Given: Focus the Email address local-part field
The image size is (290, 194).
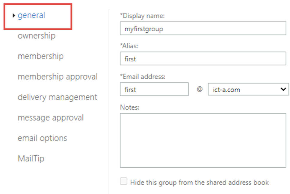Looking at the screenshot, I should tap(154, 89).
